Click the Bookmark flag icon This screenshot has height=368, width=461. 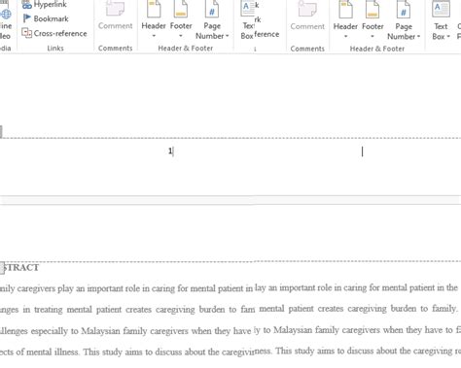pyautogui.click(x=26, y=18)
